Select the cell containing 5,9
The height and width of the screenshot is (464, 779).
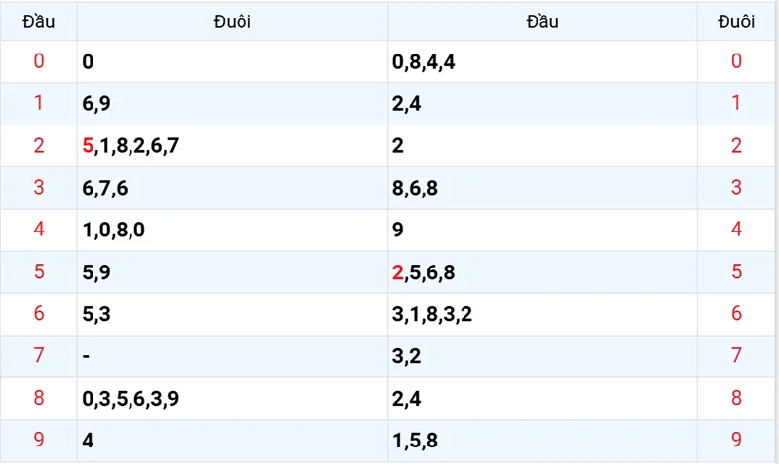coord(97,272)
